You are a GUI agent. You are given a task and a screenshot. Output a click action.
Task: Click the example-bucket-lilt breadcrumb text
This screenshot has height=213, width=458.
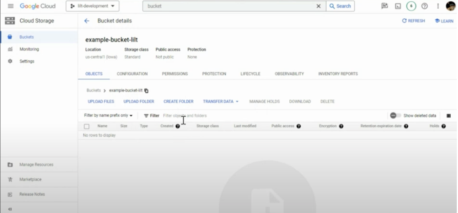pos(126,91)
